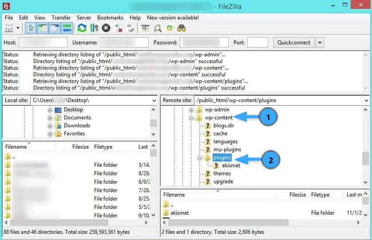Open Quickconnect history dropdown arrow
372x240 pixels.
[320, 43]
